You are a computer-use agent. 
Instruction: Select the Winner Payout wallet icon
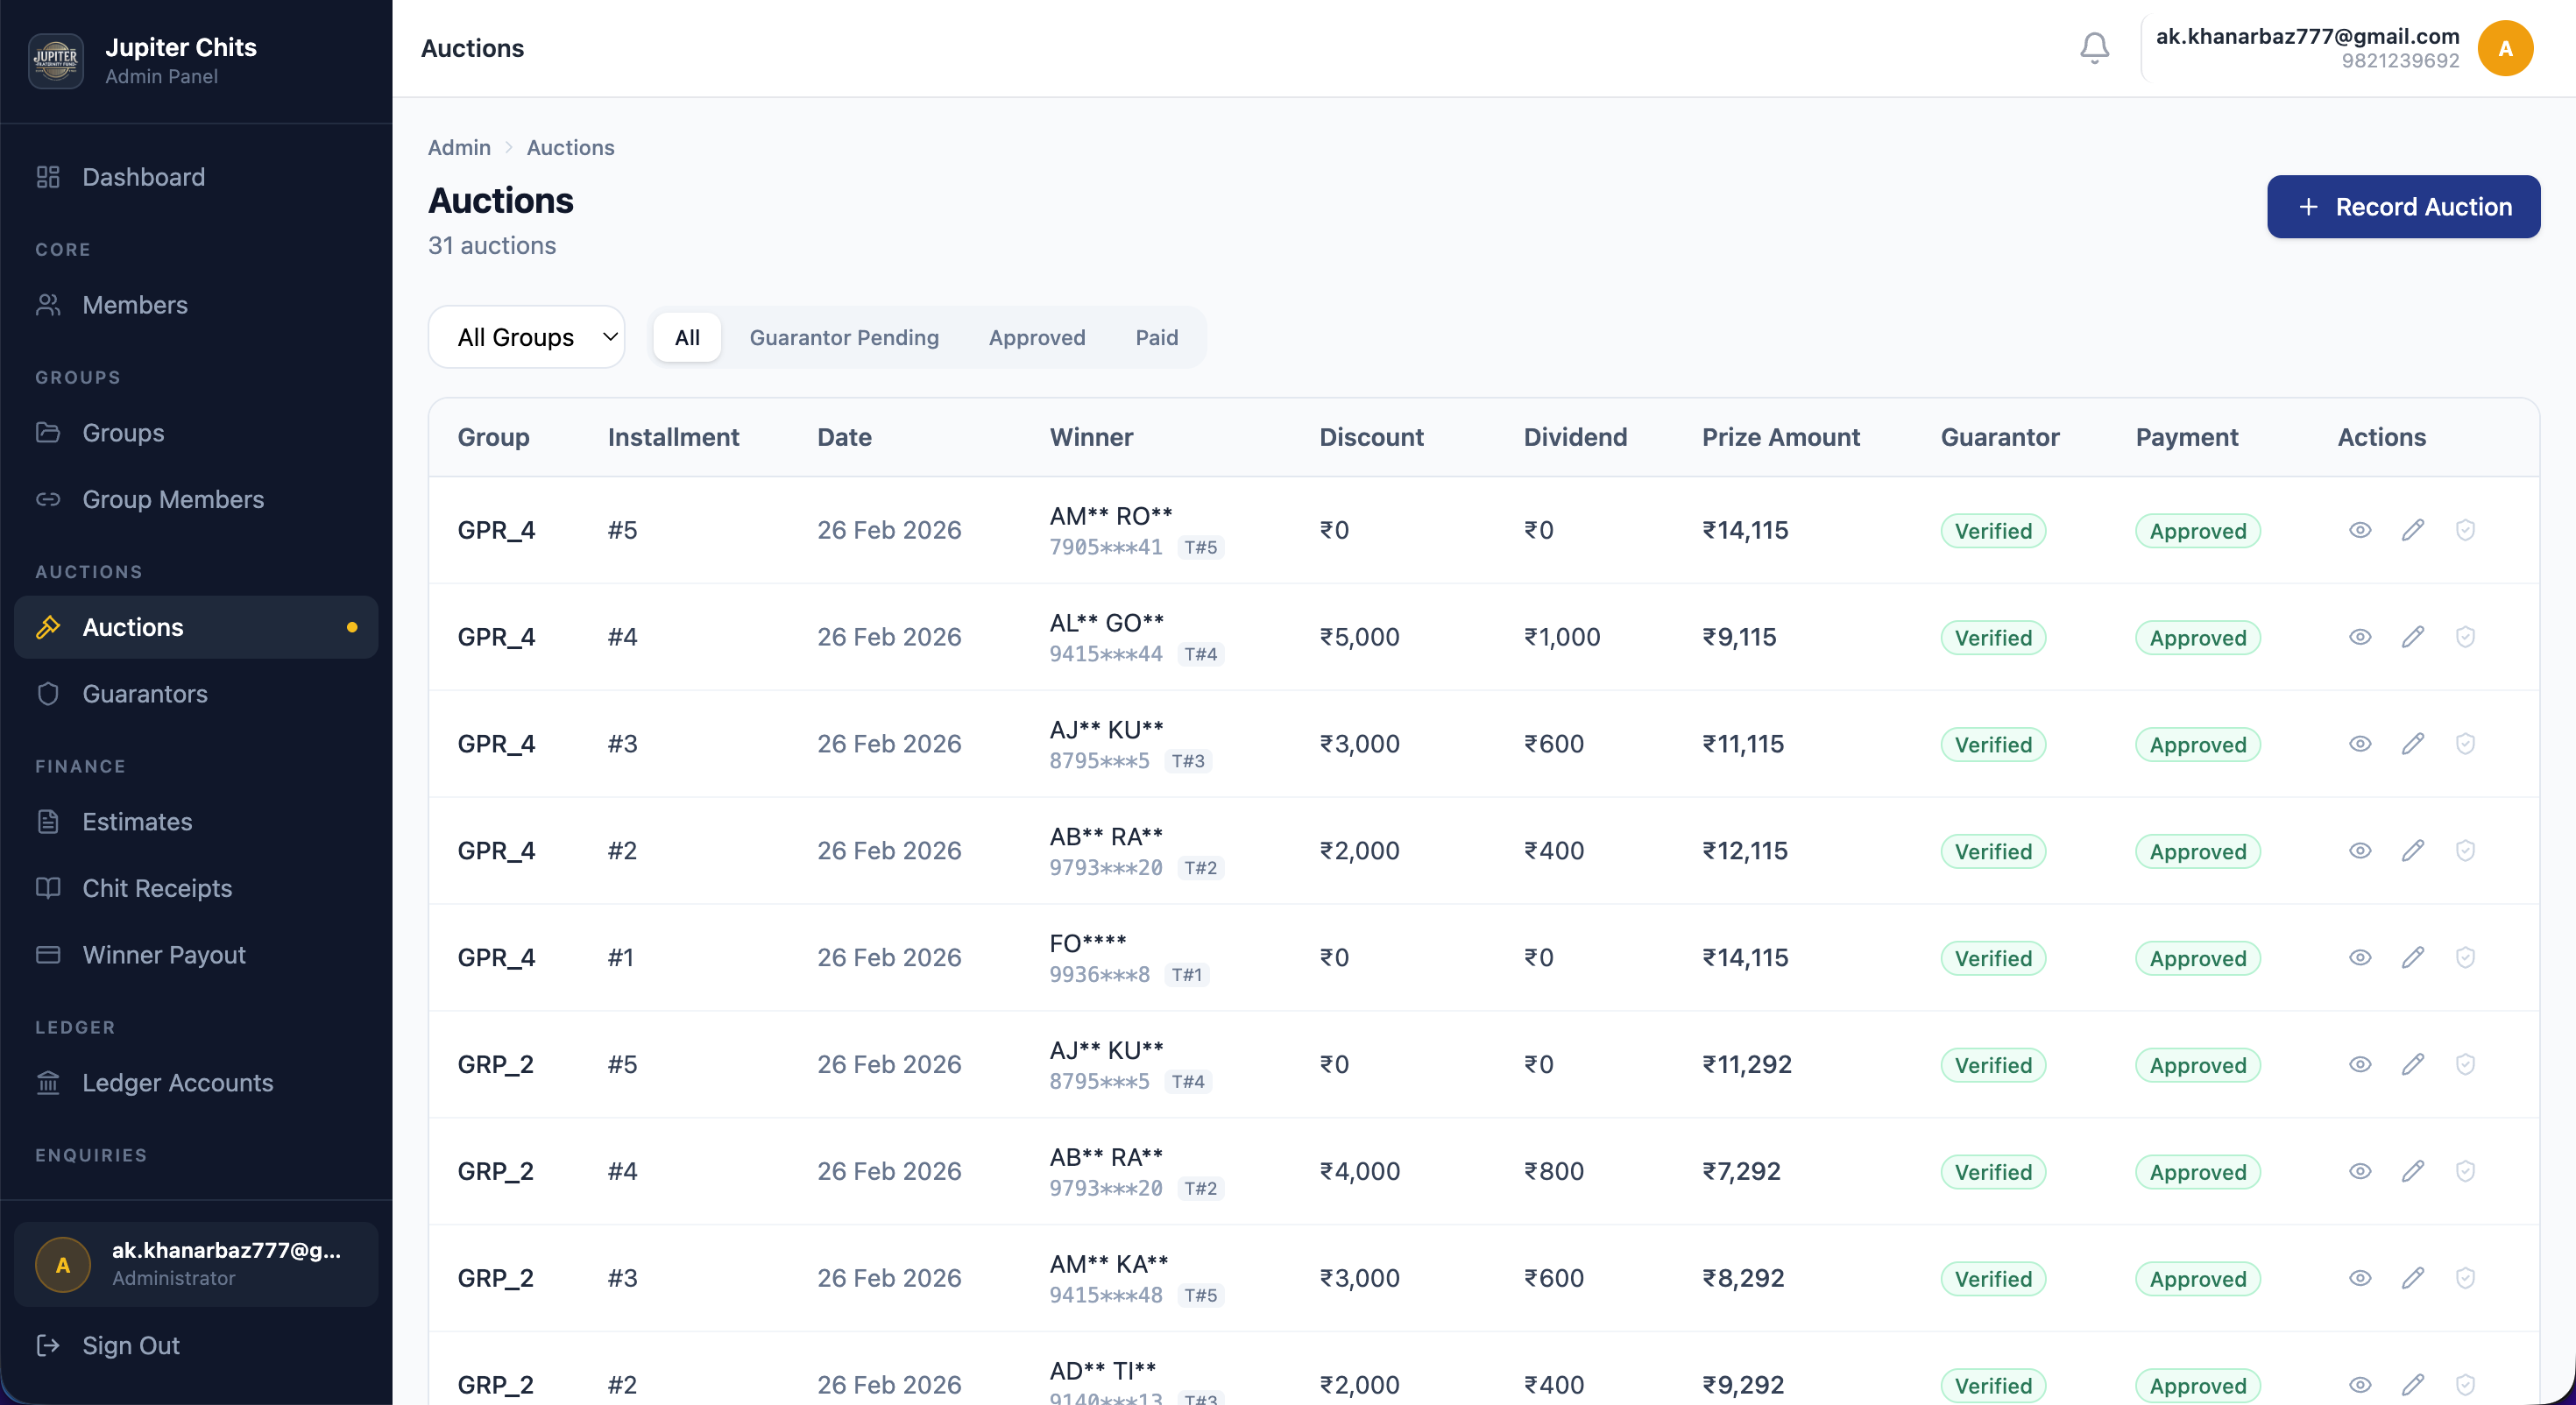click(47, 955)
